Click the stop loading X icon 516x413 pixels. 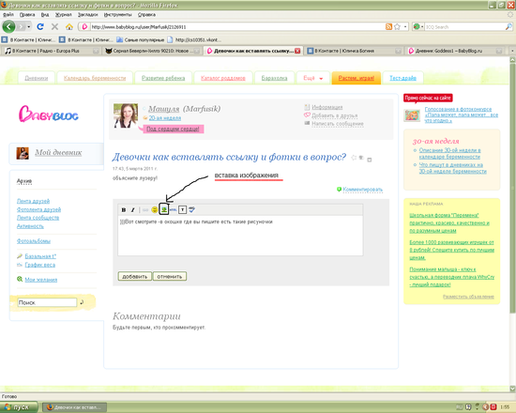click(55, 26)
